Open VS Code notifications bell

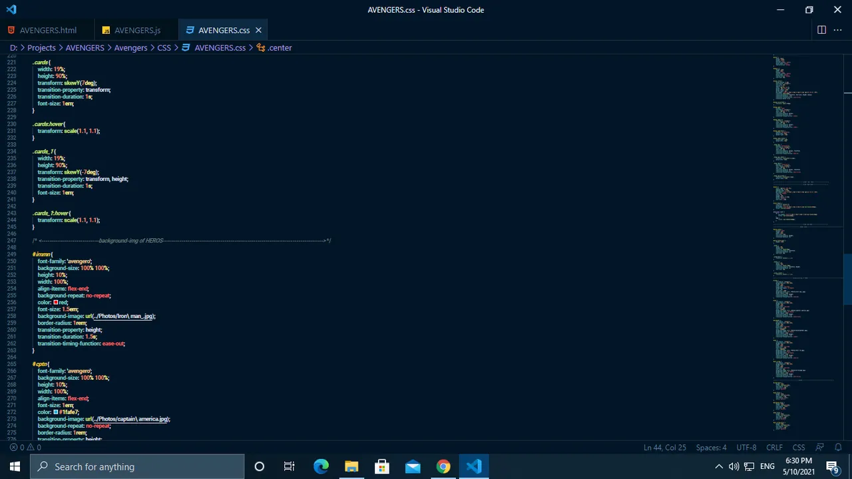pyautogui.click(x=838, y=448)
